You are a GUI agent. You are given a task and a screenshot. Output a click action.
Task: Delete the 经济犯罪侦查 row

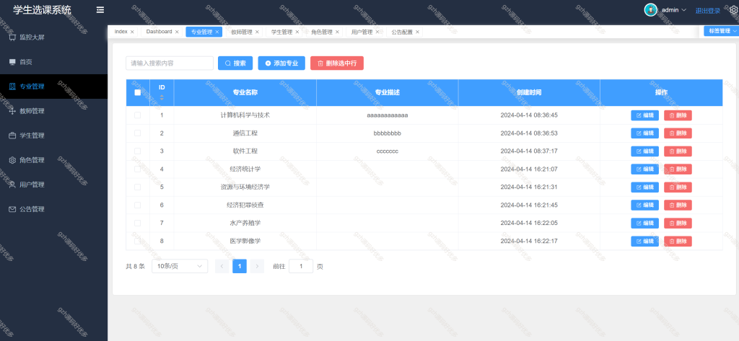tap(678, 205)
